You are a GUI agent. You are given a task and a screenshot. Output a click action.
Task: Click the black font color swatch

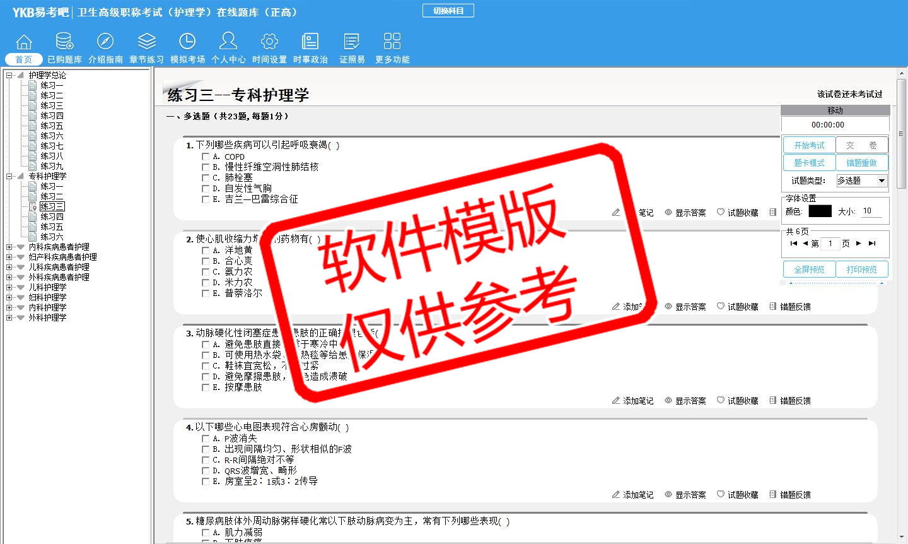pyautogui.click(x=820, y=211)
